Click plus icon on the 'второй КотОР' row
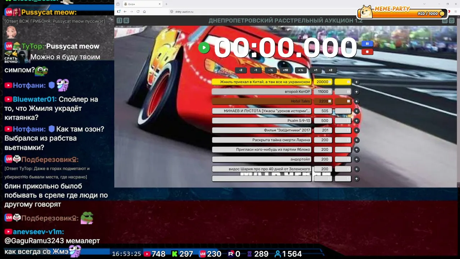The width and height of the screenshot is (460, 259). pos(356,92)
